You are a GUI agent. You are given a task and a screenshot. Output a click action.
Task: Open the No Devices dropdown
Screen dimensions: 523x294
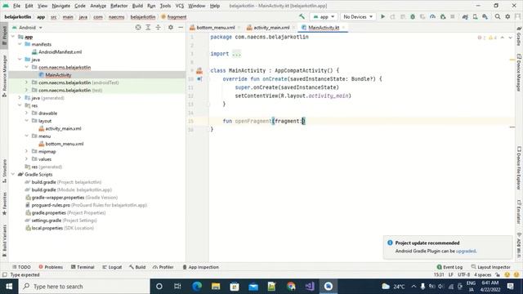coord(358,16)
